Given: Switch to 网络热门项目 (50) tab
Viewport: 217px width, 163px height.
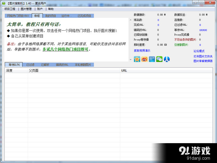Looking at the screenshot, I should 18,16.
